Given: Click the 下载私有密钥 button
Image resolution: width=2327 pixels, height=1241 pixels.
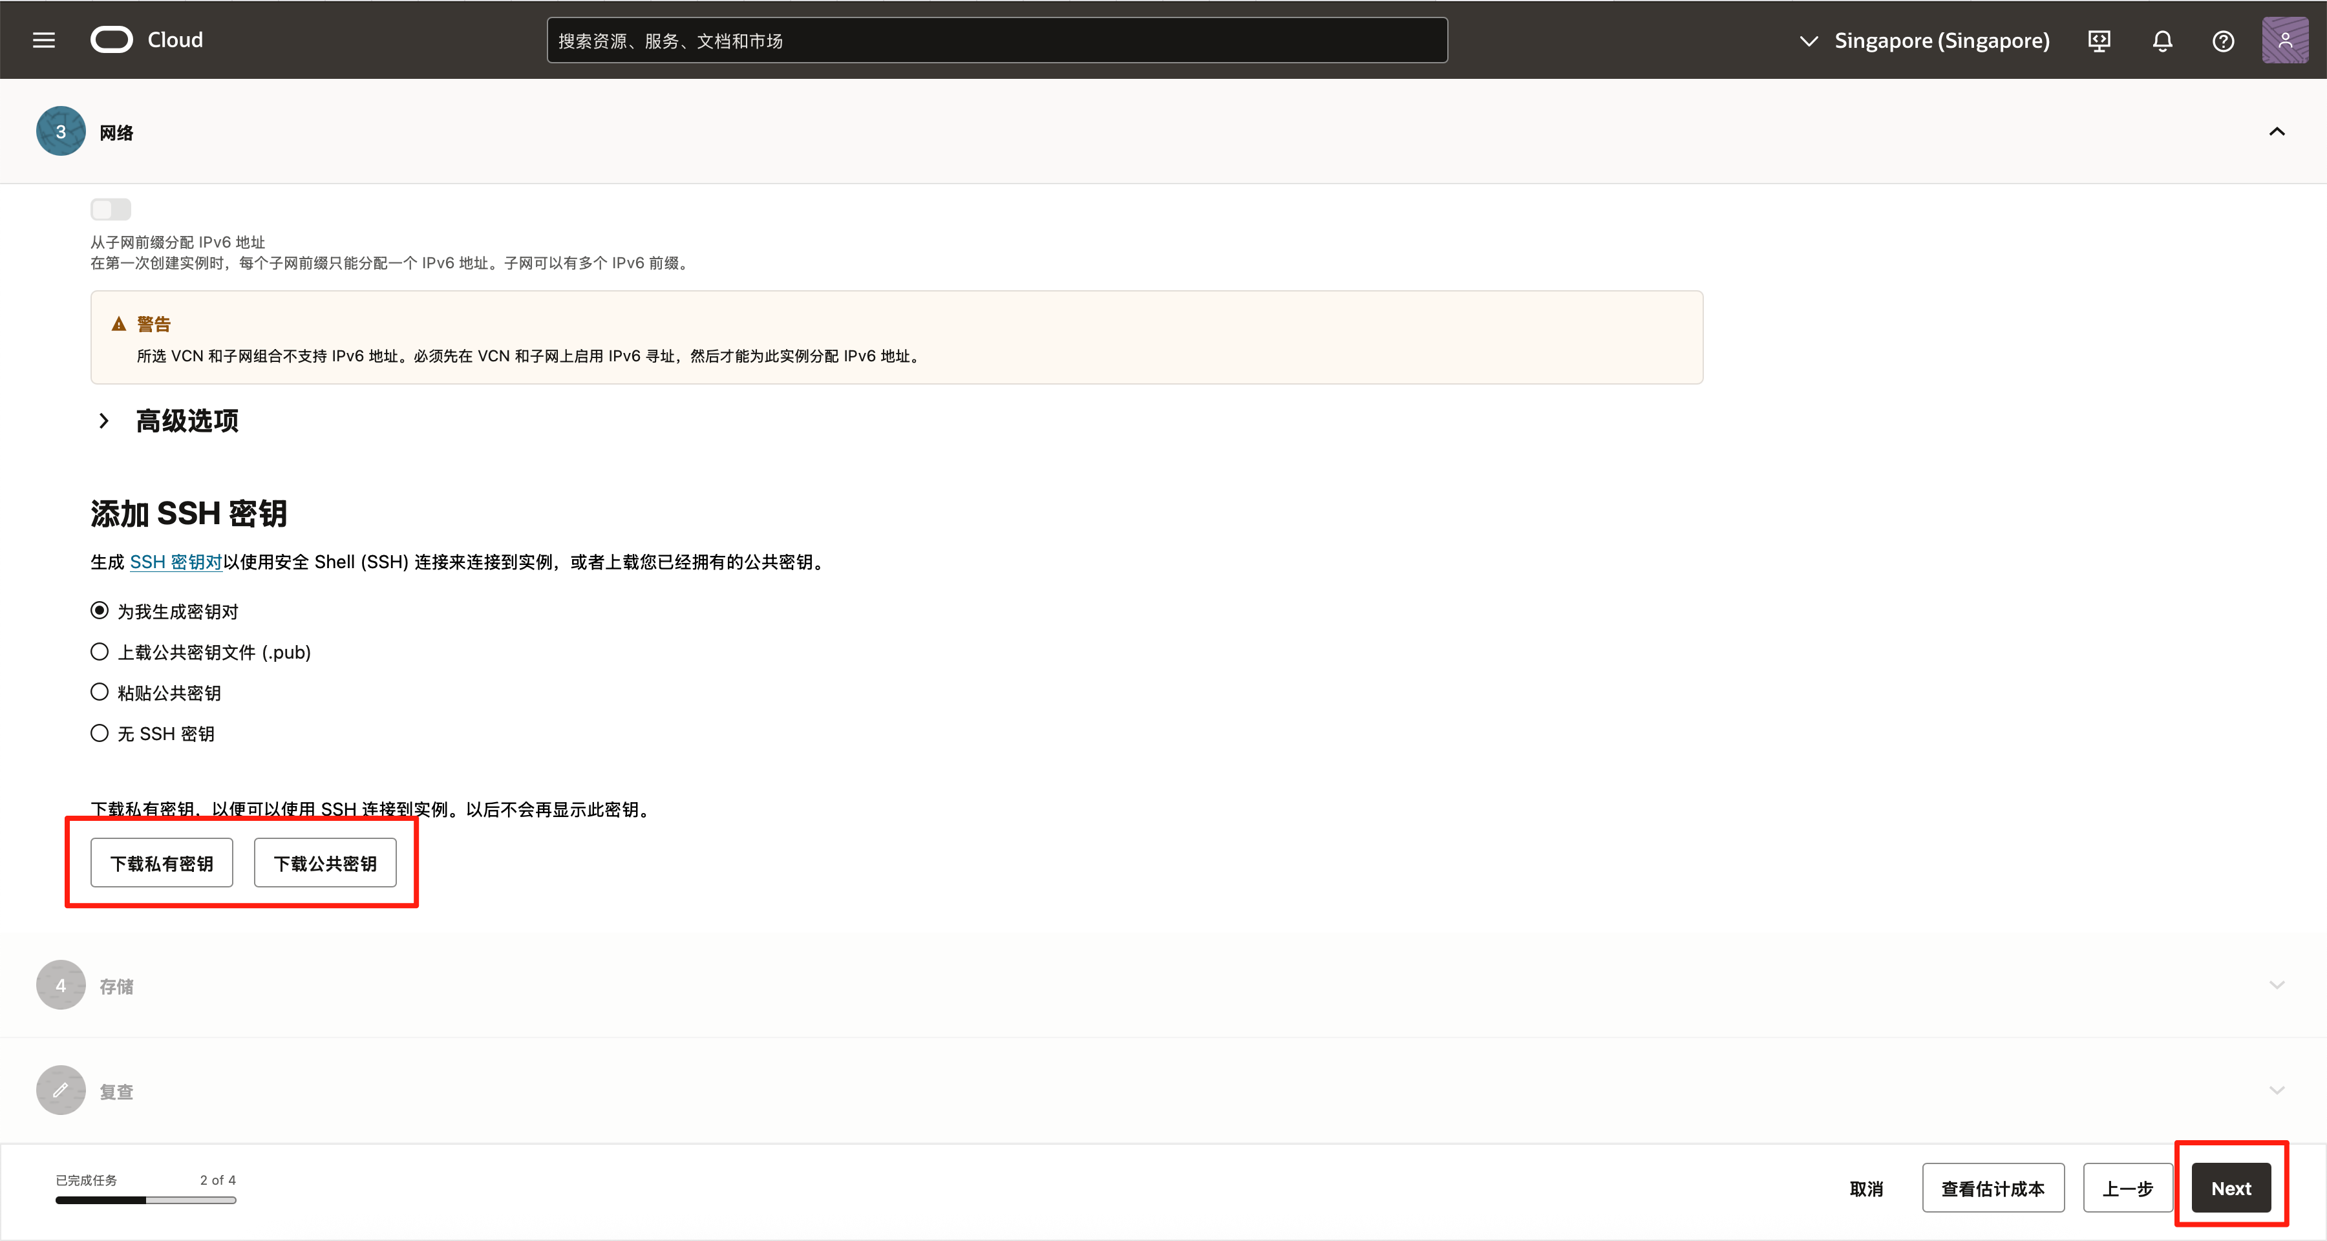Looking at the screenshot, I should pyautogui.click(x=162, y=864).
